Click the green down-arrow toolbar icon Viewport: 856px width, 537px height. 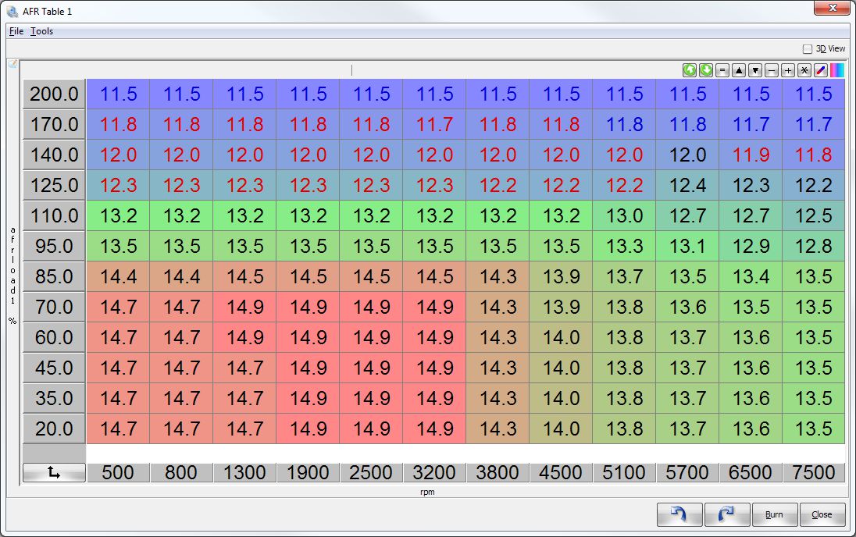pos(706,70)
